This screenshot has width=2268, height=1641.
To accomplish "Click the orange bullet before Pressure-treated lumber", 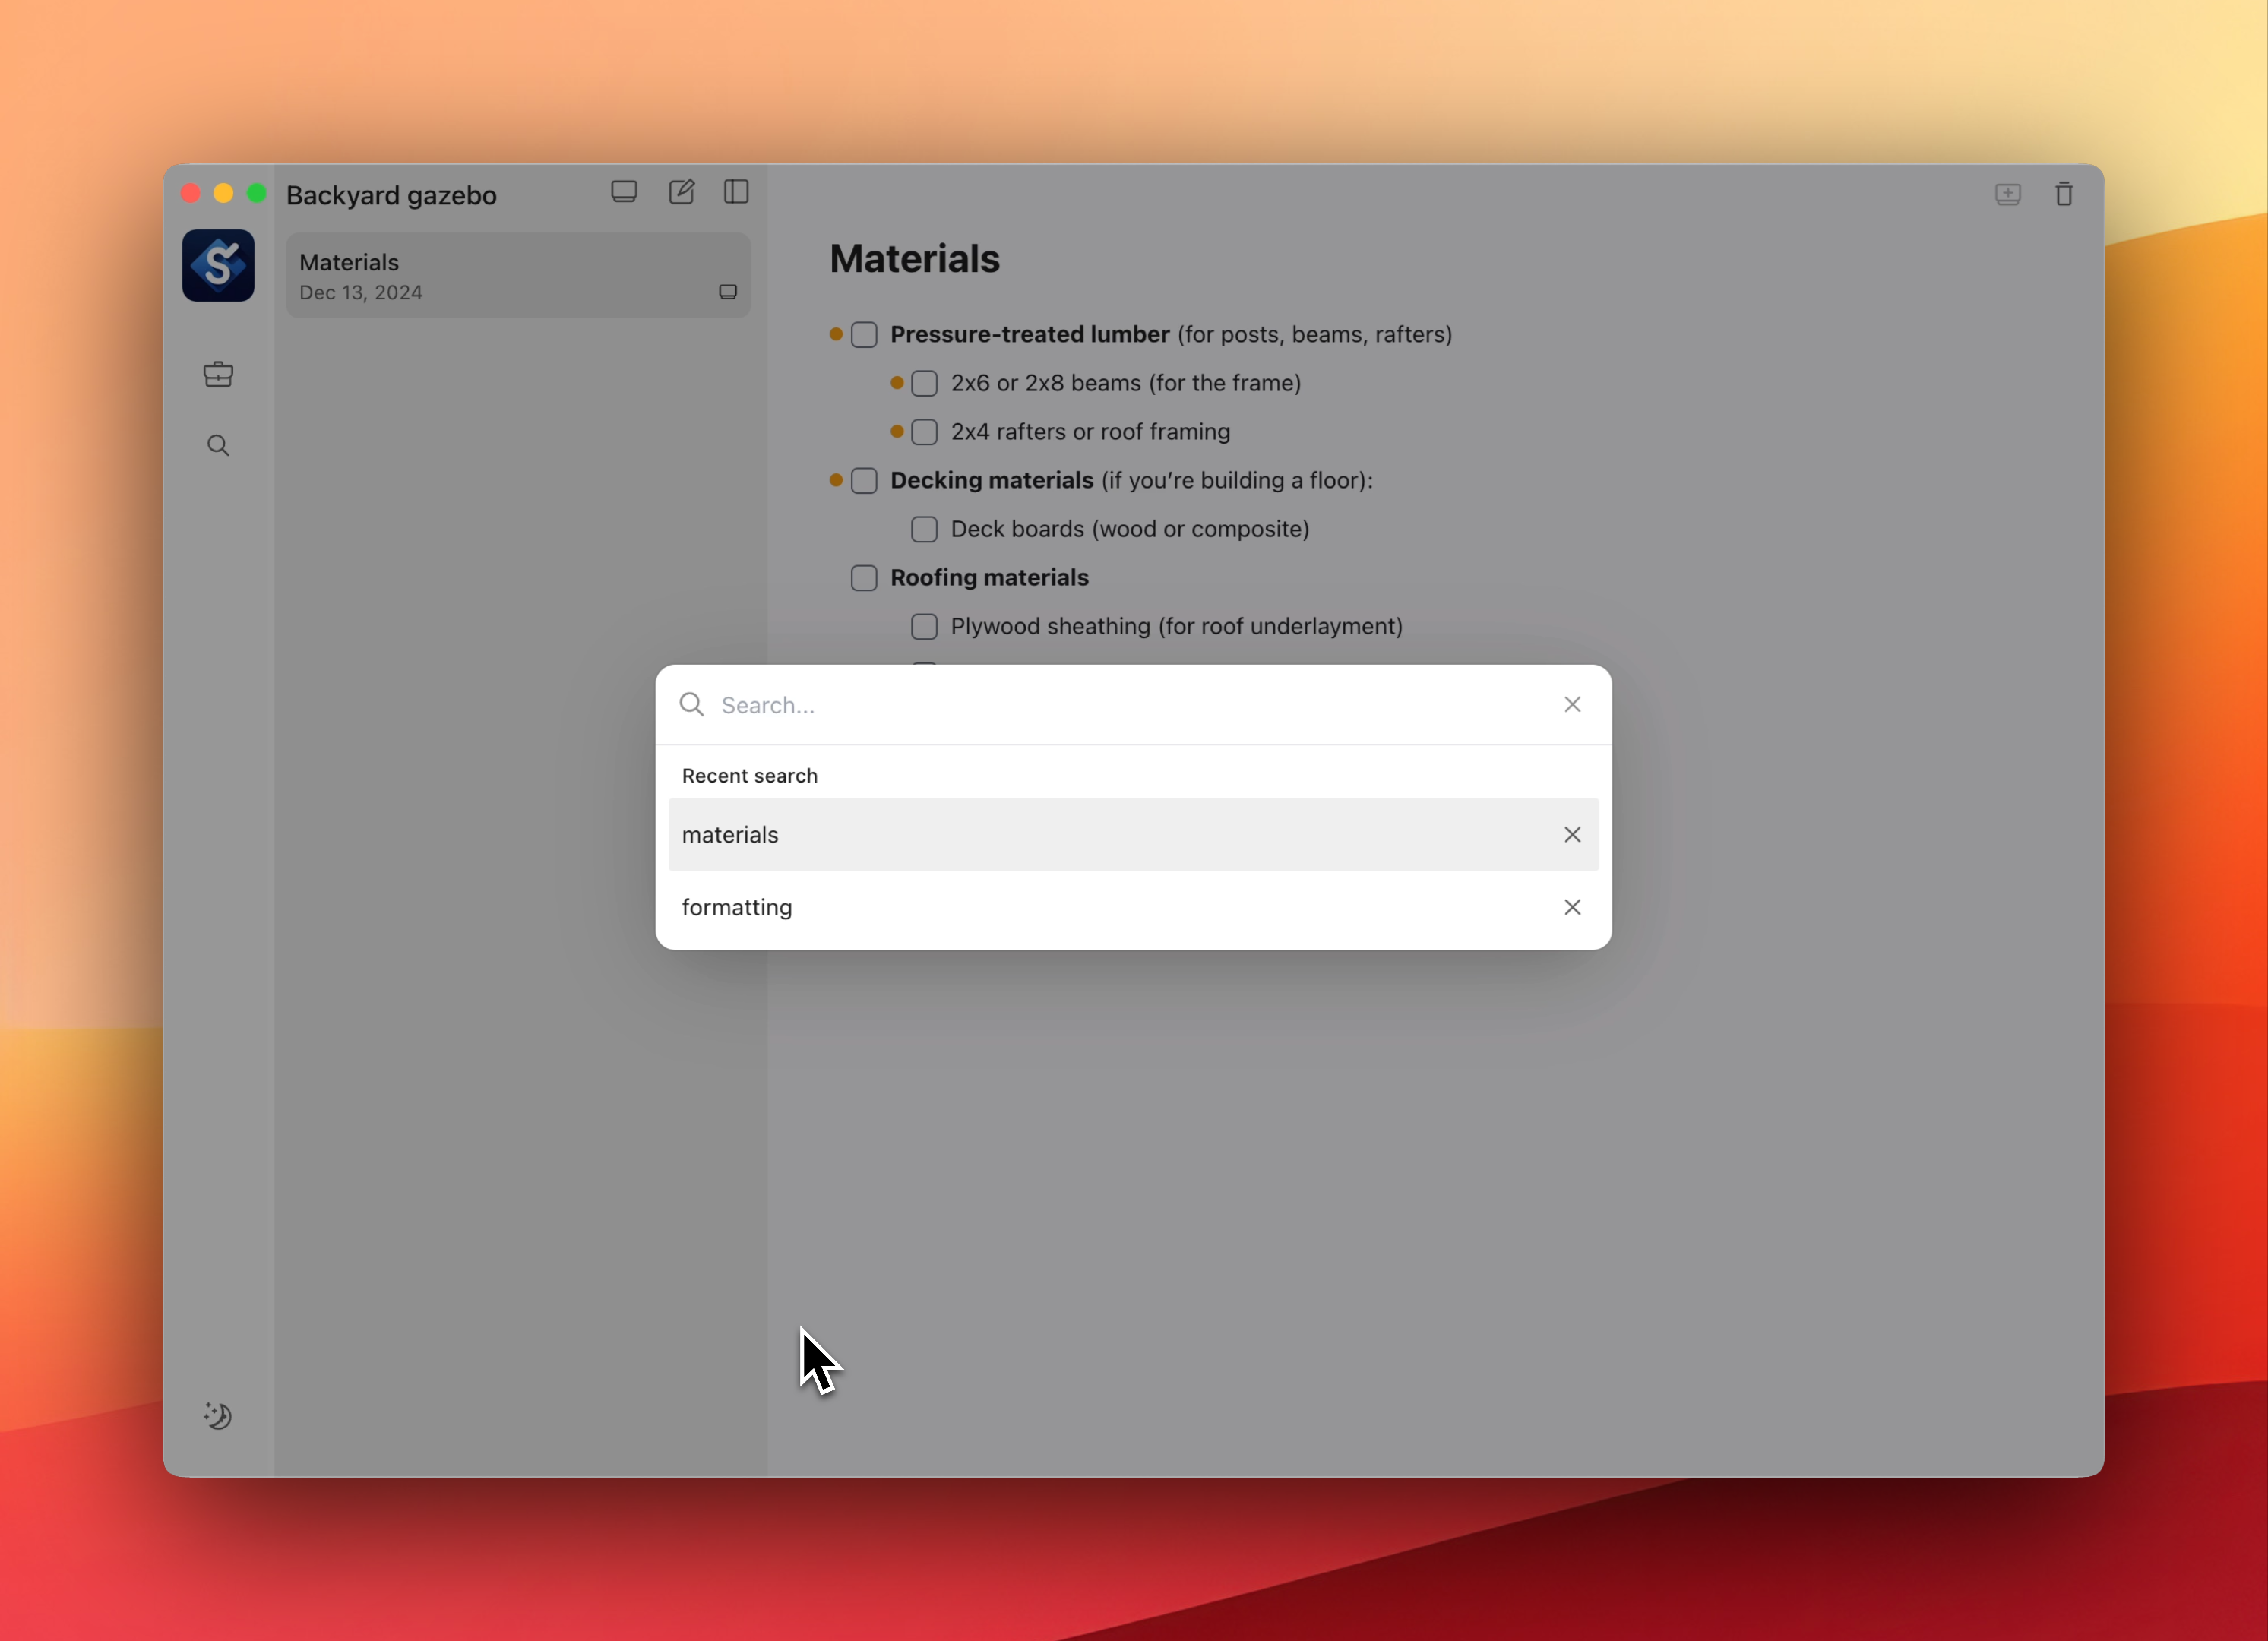I will point(836,334).
